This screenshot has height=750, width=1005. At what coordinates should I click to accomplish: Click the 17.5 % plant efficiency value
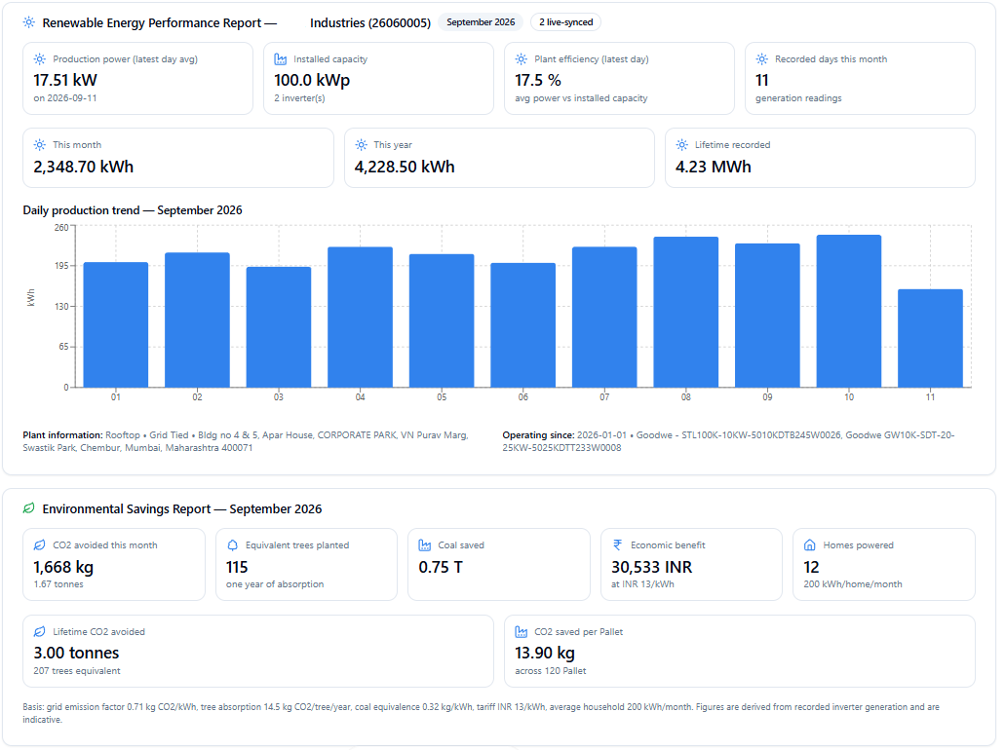pyautogui.click(x=538, y=80)
